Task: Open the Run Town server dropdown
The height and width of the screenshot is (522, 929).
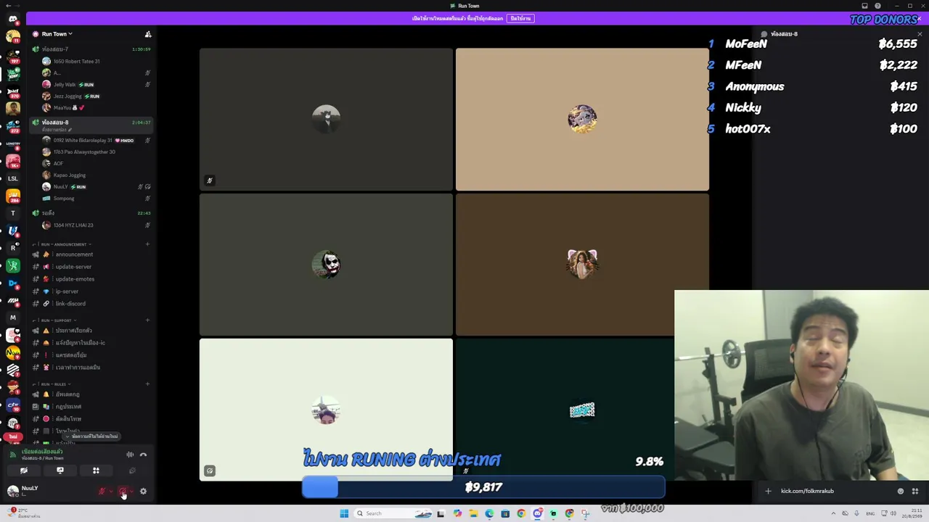Action: [x=57, y=34]
